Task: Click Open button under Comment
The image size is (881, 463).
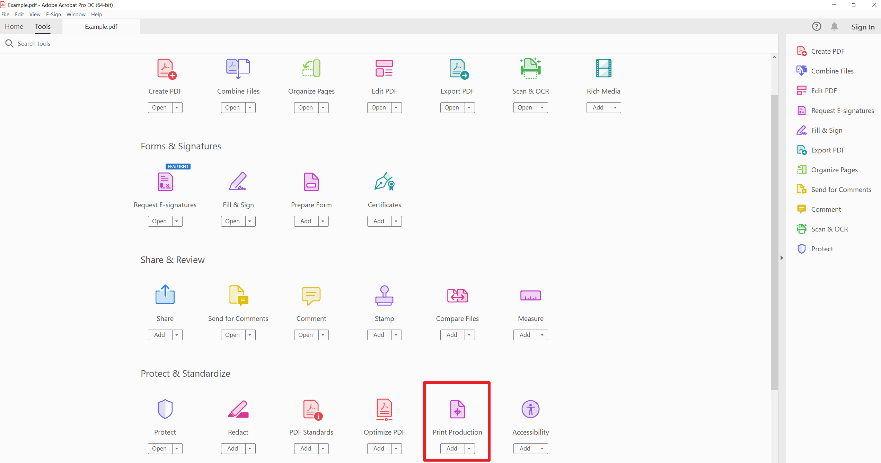Action: pos(306,335)
